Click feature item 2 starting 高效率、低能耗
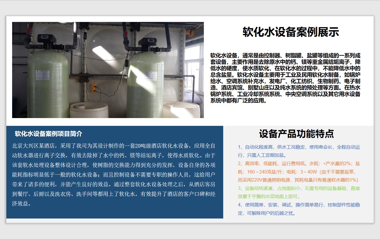Screen dimensions: 380x239 pos(299,172)
